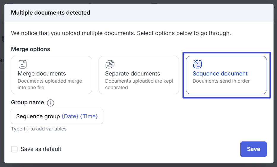Click the "Multiple documents detected" dialog title
277x167 pixels.
[50, 13]
